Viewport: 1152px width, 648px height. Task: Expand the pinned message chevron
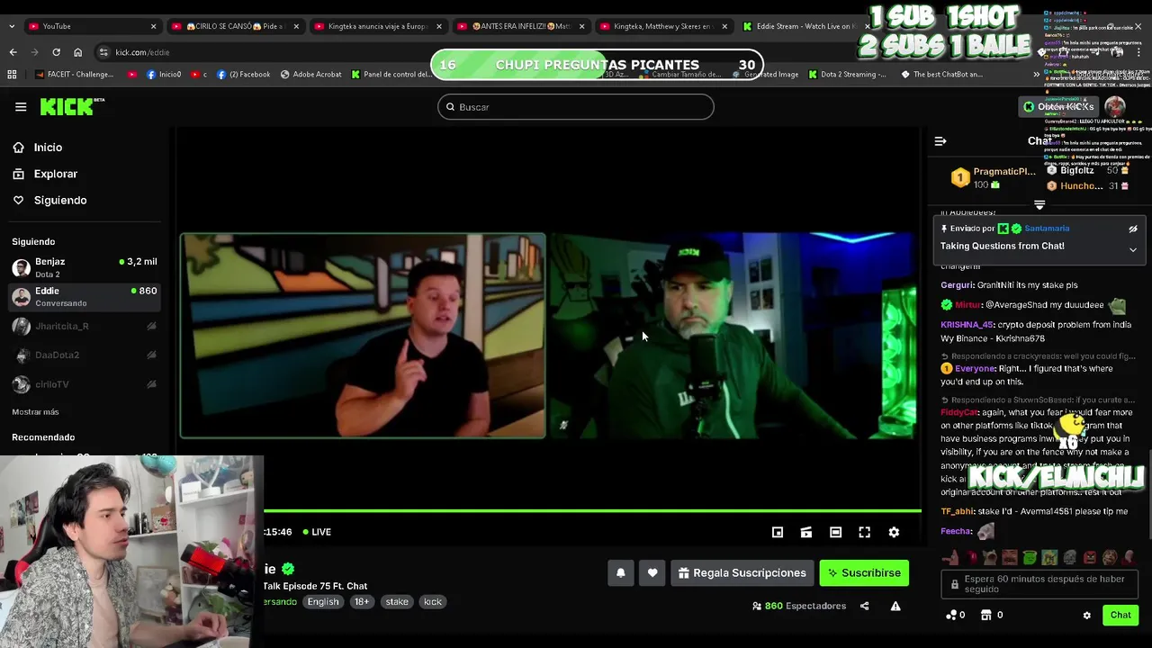(x=1133, y=249)
